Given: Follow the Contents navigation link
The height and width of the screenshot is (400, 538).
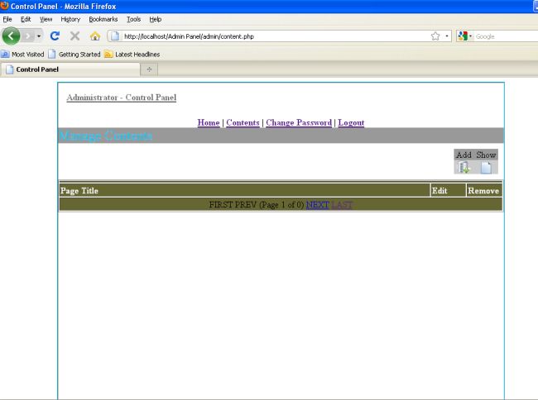Looking at the screenshot, I should click(x=243, y=122).
